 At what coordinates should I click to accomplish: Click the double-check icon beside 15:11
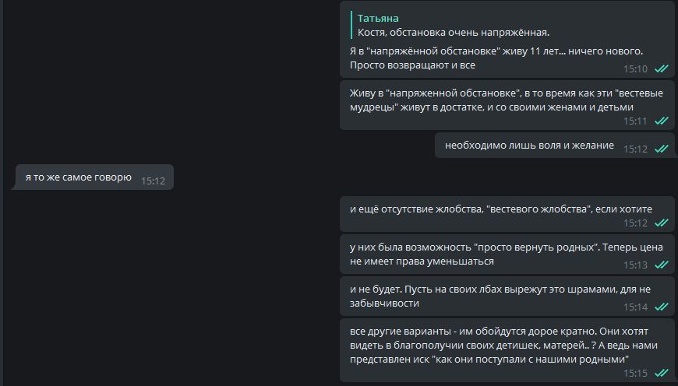[662, 121]
